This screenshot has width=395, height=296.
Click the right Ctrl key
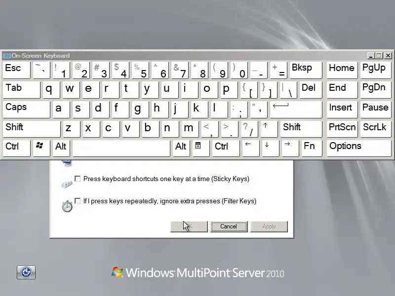226,148
